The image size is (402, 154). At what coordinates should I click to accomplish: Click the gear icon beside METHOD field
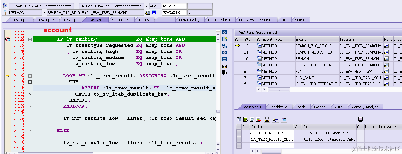pos(5,12)
